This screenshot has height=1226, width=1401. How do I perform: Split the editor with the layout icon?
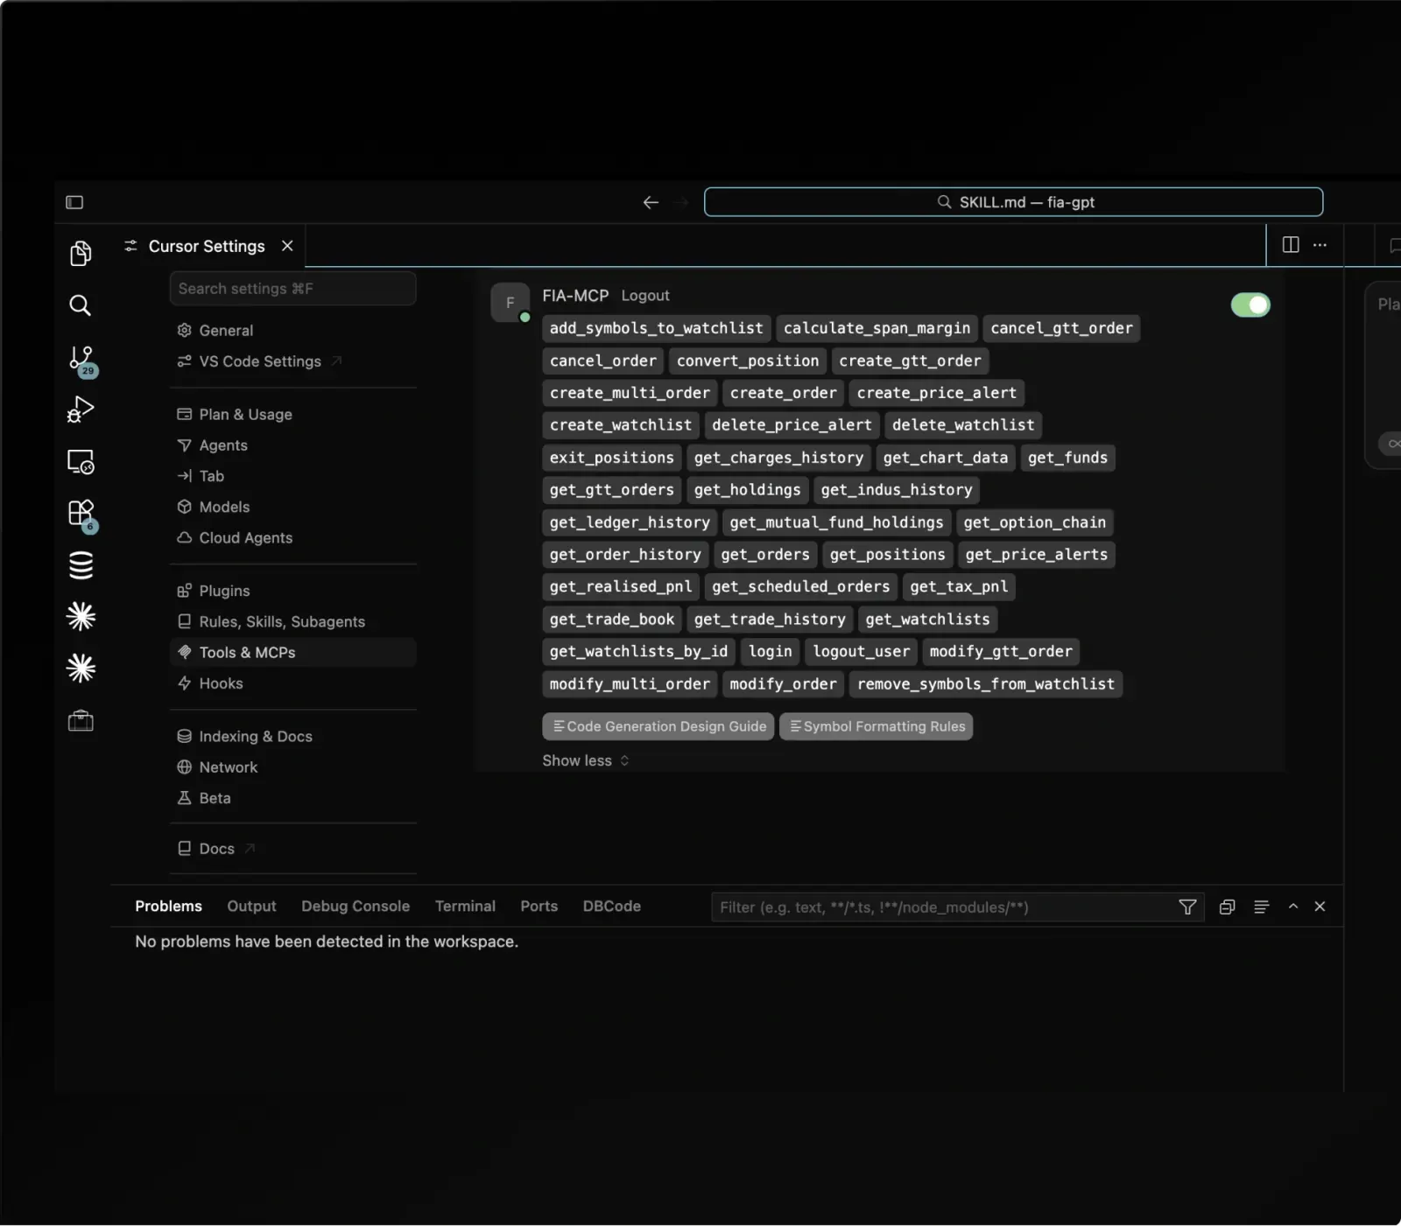(x=1291, y=245)
